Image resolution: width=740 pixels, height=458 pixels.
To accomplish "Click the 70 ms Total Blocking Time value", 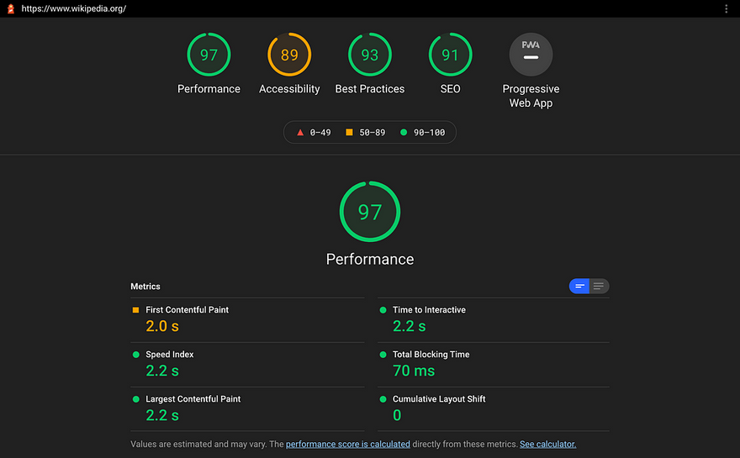I will tap(414, 371).
